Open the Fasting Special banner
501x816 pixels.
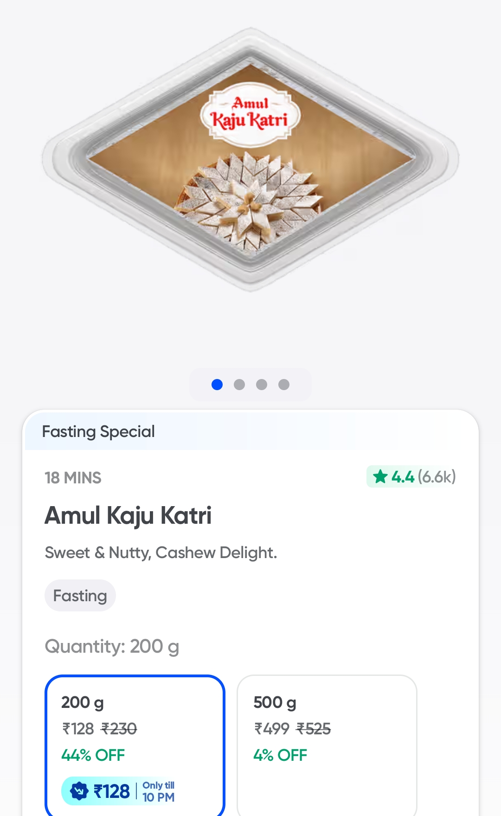coord(98,431)
